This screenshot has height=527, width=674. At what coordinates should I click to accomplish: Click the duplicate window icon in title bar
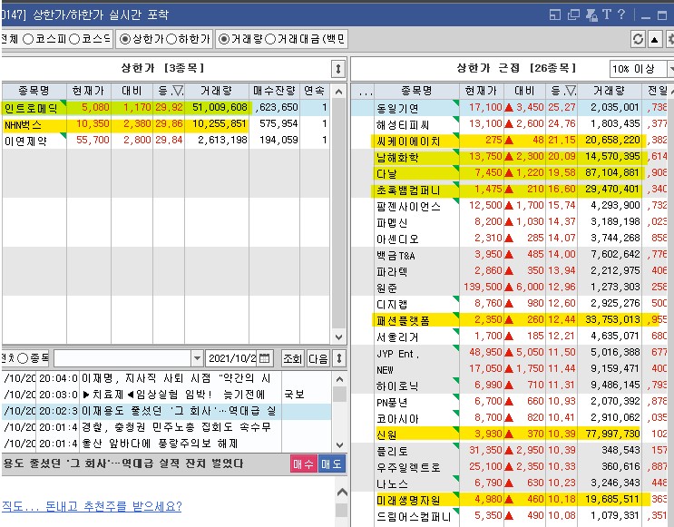point(573,15)
